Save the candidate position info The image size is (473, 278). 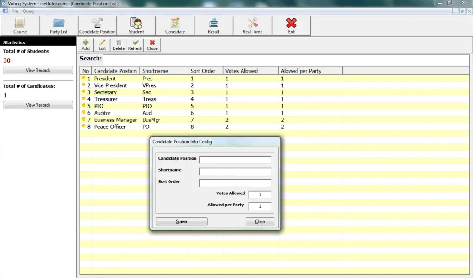pyautogui.click(x=181, y=221)
